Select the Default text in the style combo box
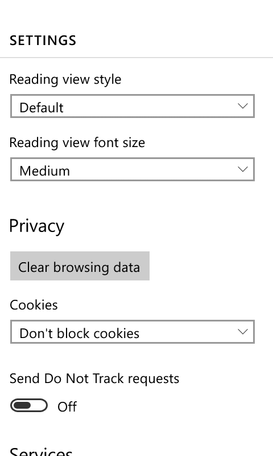This screenshot has width=273, height=456. tap(41, 108)
